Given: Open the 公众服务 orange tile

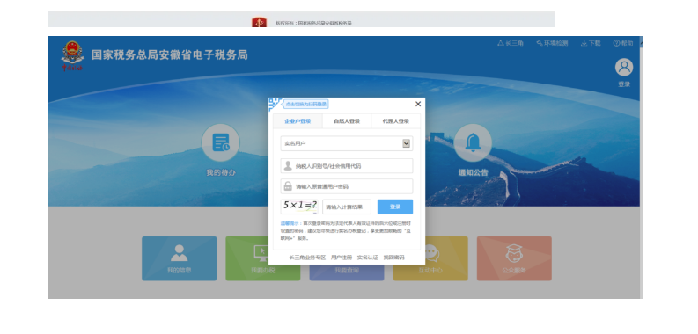Looking at the screenshot, I should pyautogui.click(x=514, y=258).
